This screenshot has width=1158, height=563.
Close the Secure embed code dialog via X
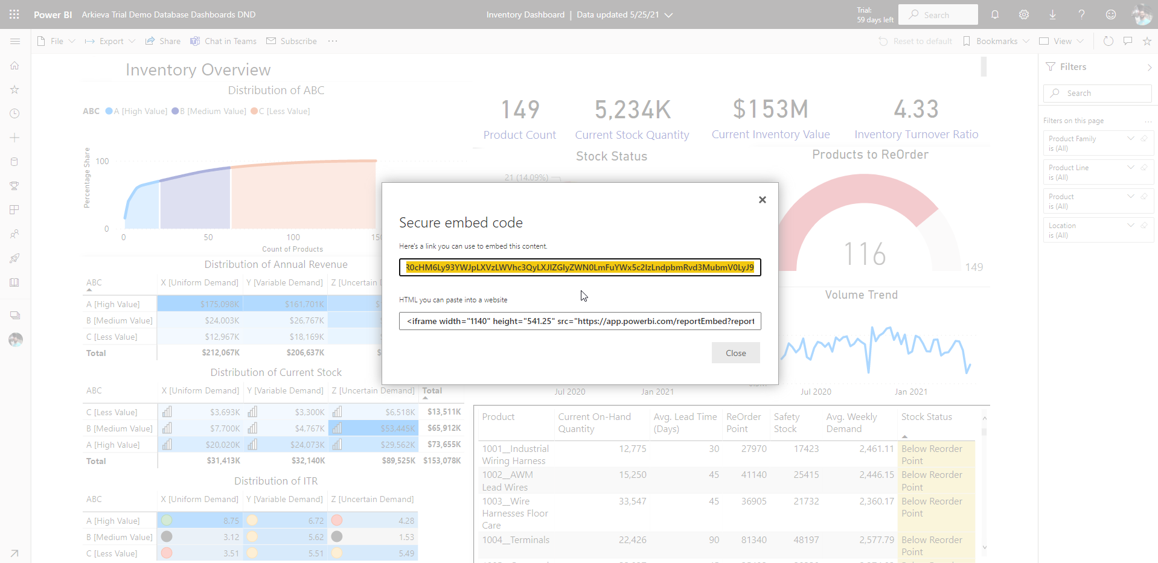tap(762, 200)
